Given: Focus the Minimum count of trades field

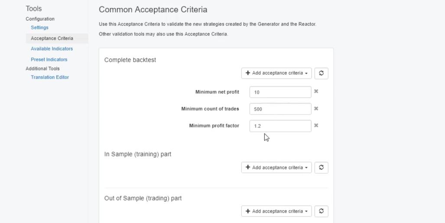Looking at the screenshot, I should [x=280, y=109].
